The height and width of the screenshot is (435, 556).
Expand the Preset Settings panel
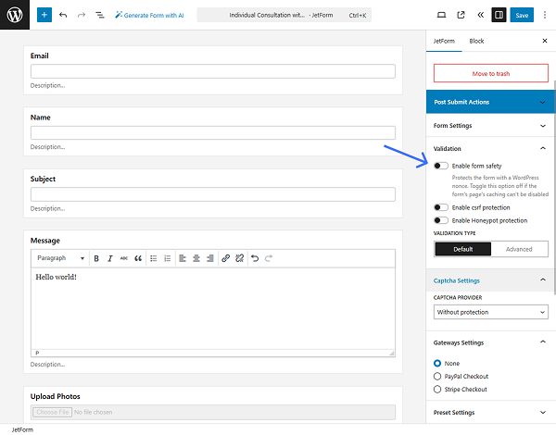tap(491, 413)
